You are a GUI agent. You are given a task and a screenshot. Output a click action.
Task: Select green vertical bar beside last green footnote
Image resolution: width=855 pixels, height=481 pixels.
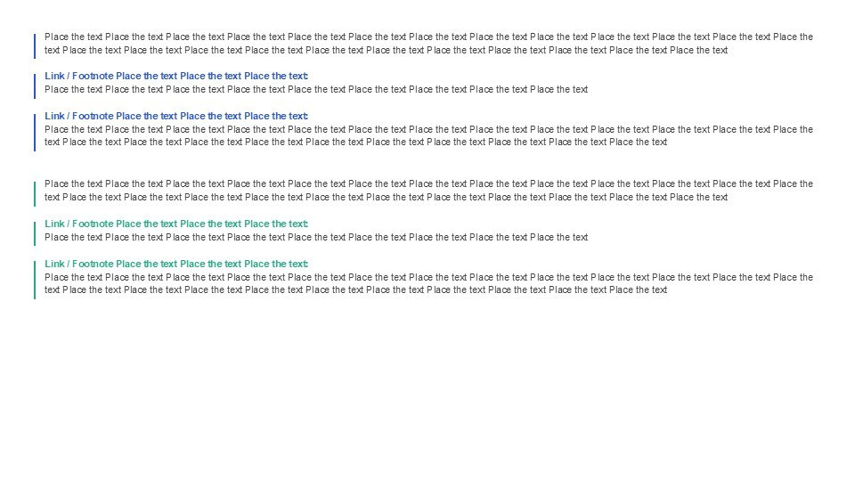[x=35, y=280]
